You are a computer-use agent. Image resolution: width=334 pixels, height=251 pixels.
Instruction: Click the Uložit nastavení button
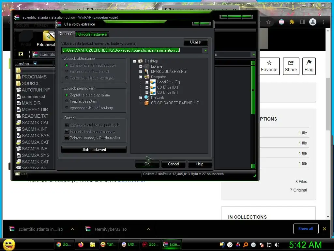click(94, 150)
